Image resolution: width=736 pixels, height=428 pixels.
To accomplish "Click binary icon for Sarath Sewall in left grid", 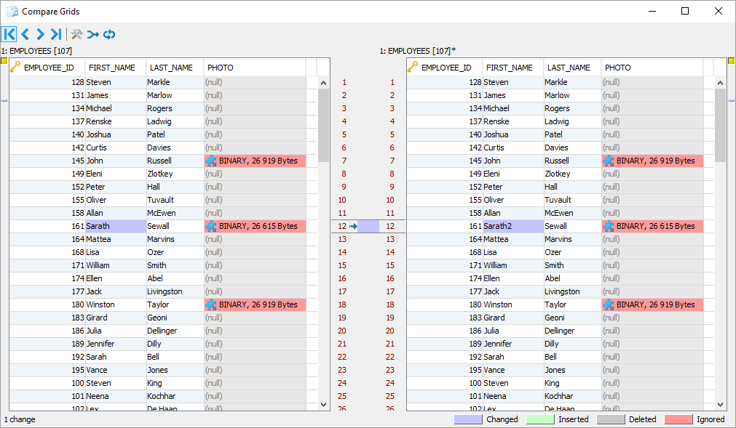I will tap(211, 227).
